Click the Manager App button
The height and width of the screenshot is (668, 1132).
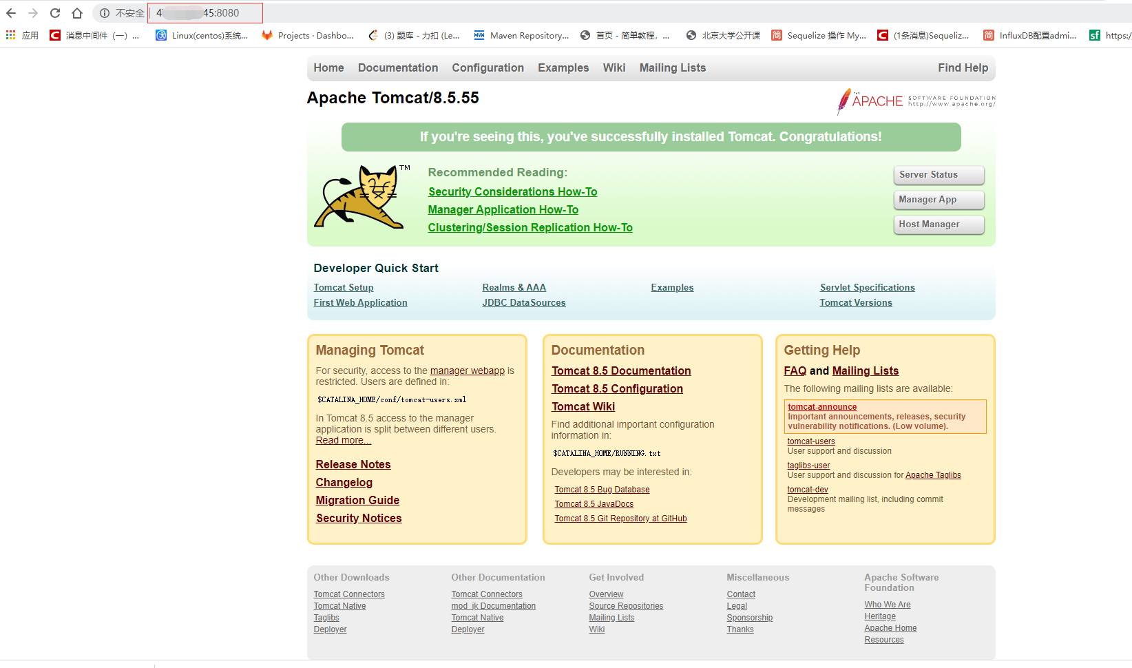[939, 200]
